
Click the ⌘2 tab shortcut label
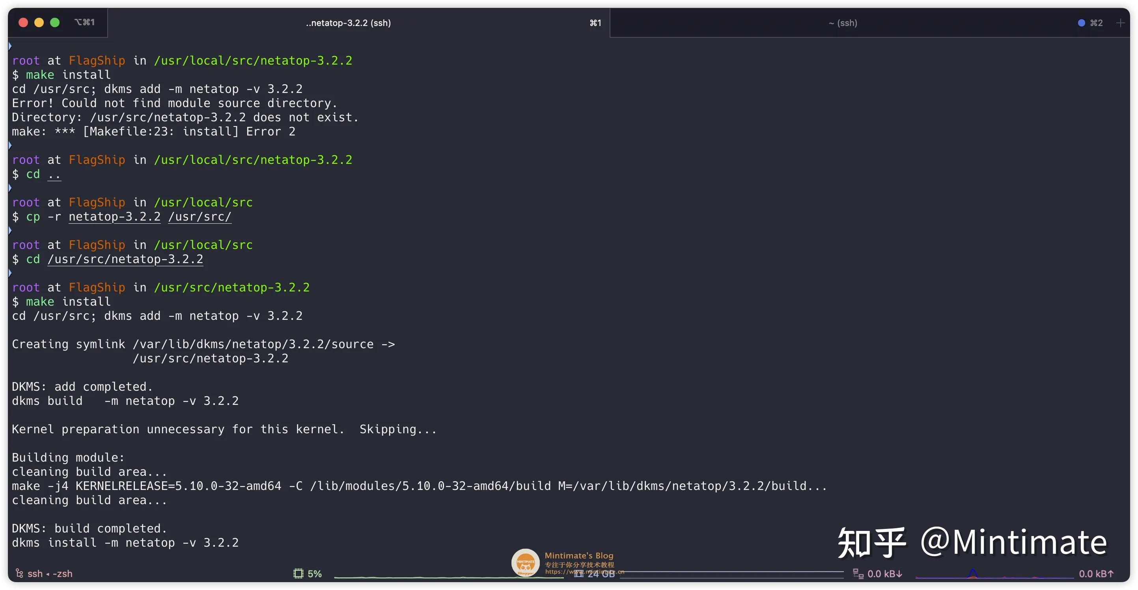click(x=1097, y=23)
